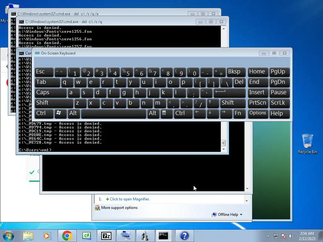Click the Esc key
The width and height of the screenshot is (323, 242).
tap(44, 72)
